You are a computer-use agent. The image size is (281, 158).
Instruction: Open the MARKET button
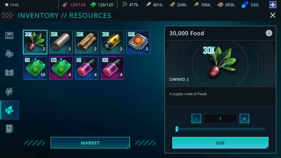(x=90, y=143)
